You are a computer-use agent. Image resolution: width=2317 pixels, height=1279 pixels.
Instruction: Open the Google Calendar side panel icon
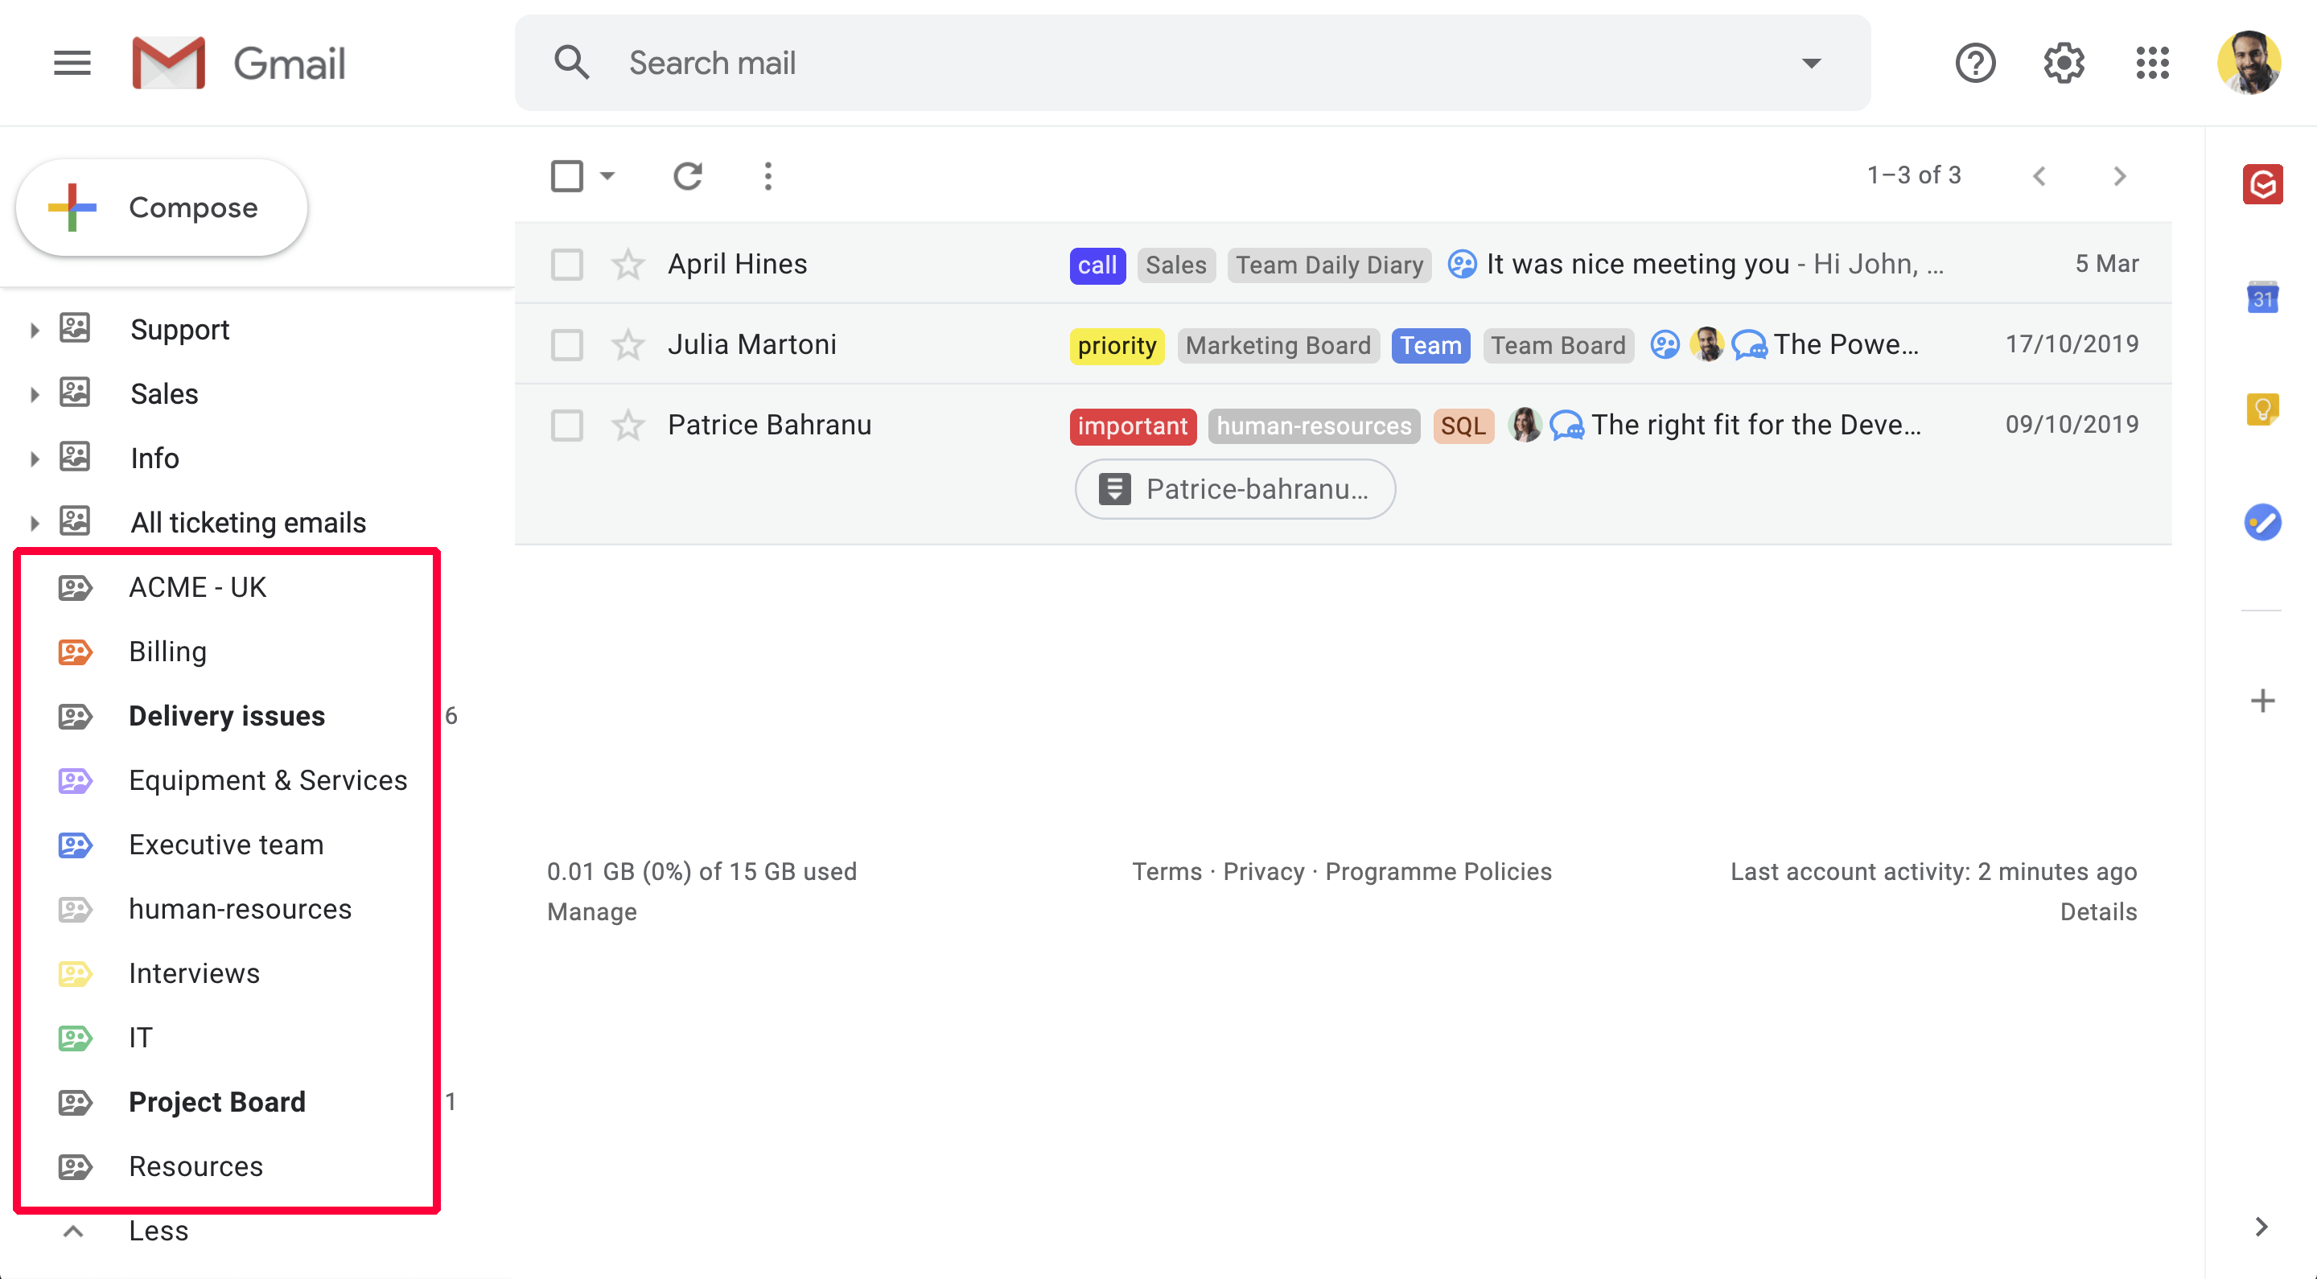tap(2262, 297)
